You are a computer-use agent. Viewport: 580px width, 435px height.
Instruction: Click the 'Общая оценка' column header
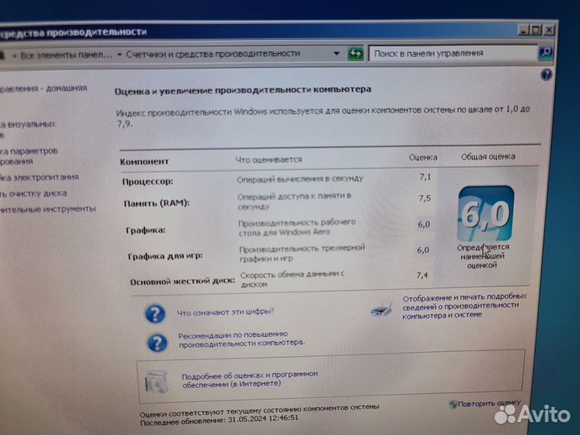coord(488,157)
